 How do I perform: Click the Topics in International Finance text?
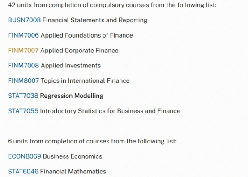[85, 81]
